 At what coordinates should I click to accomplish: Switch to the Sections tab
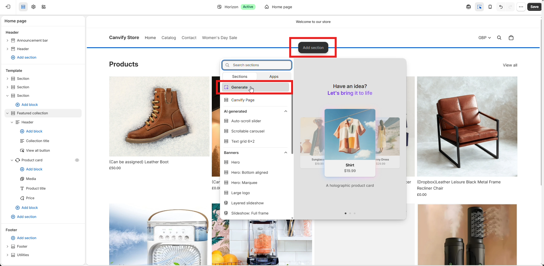click(240, 76)
